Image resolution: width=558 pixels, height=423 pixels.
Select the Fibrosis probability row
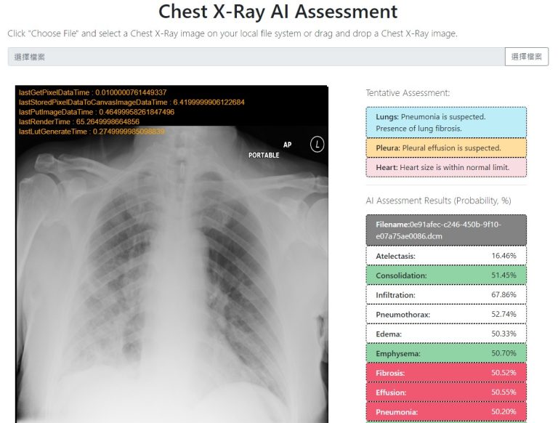pyautogui.click(x=446, y=373)
